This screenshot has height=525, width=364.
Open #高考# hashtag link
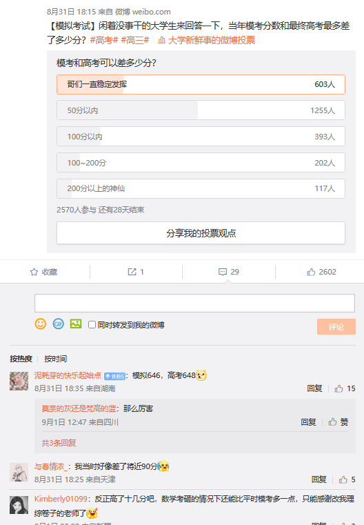click(104, 41)
